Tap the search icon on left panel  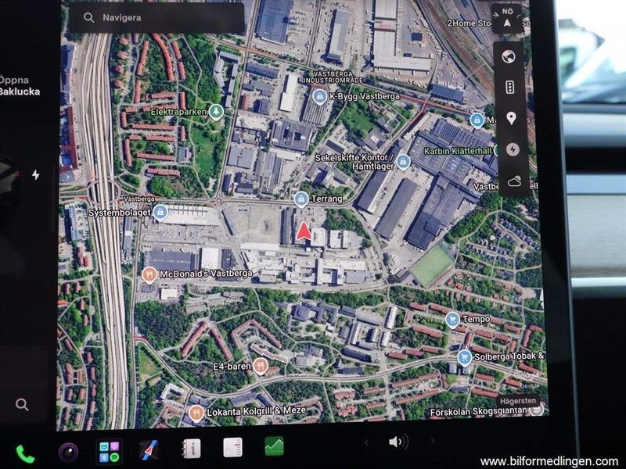22,404
